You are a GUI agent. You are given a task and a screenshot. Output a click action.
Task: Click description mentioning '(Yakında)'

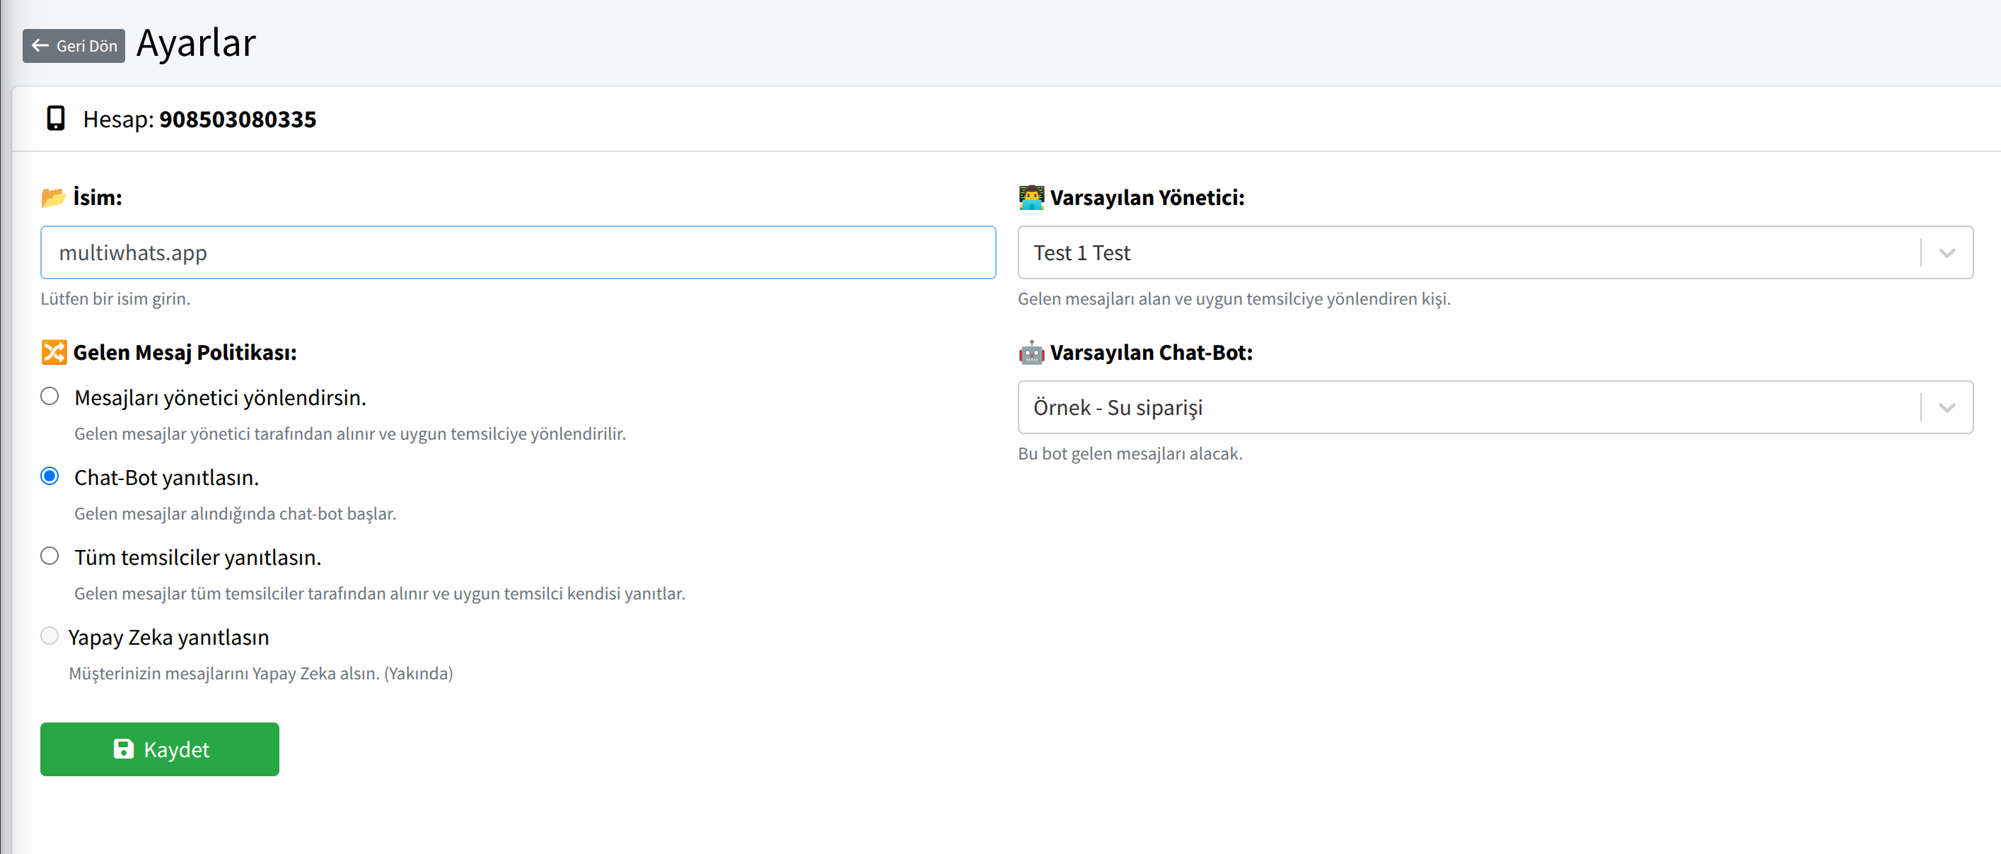coord(261,674)
